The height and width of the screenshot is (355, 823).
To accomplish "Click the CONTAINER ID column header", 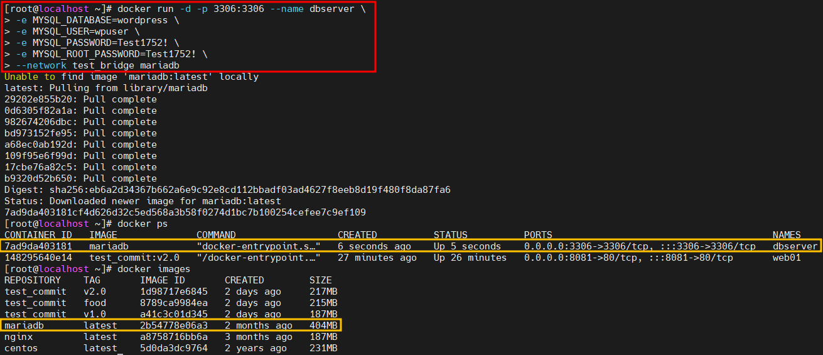I will (38, 235).
